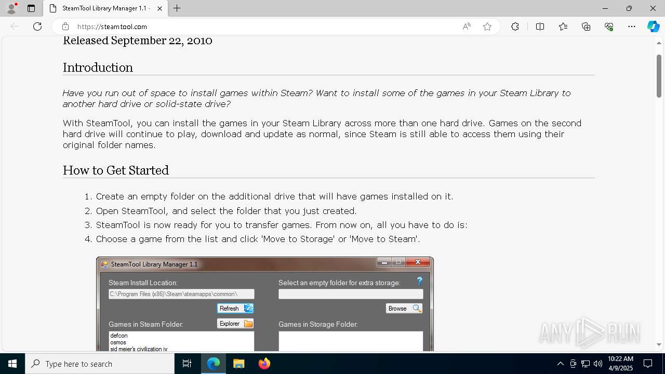Click the scrollbar down arrow
This screenshot has width=665, height=374.
pyautogui.click(x=659, y=345)
